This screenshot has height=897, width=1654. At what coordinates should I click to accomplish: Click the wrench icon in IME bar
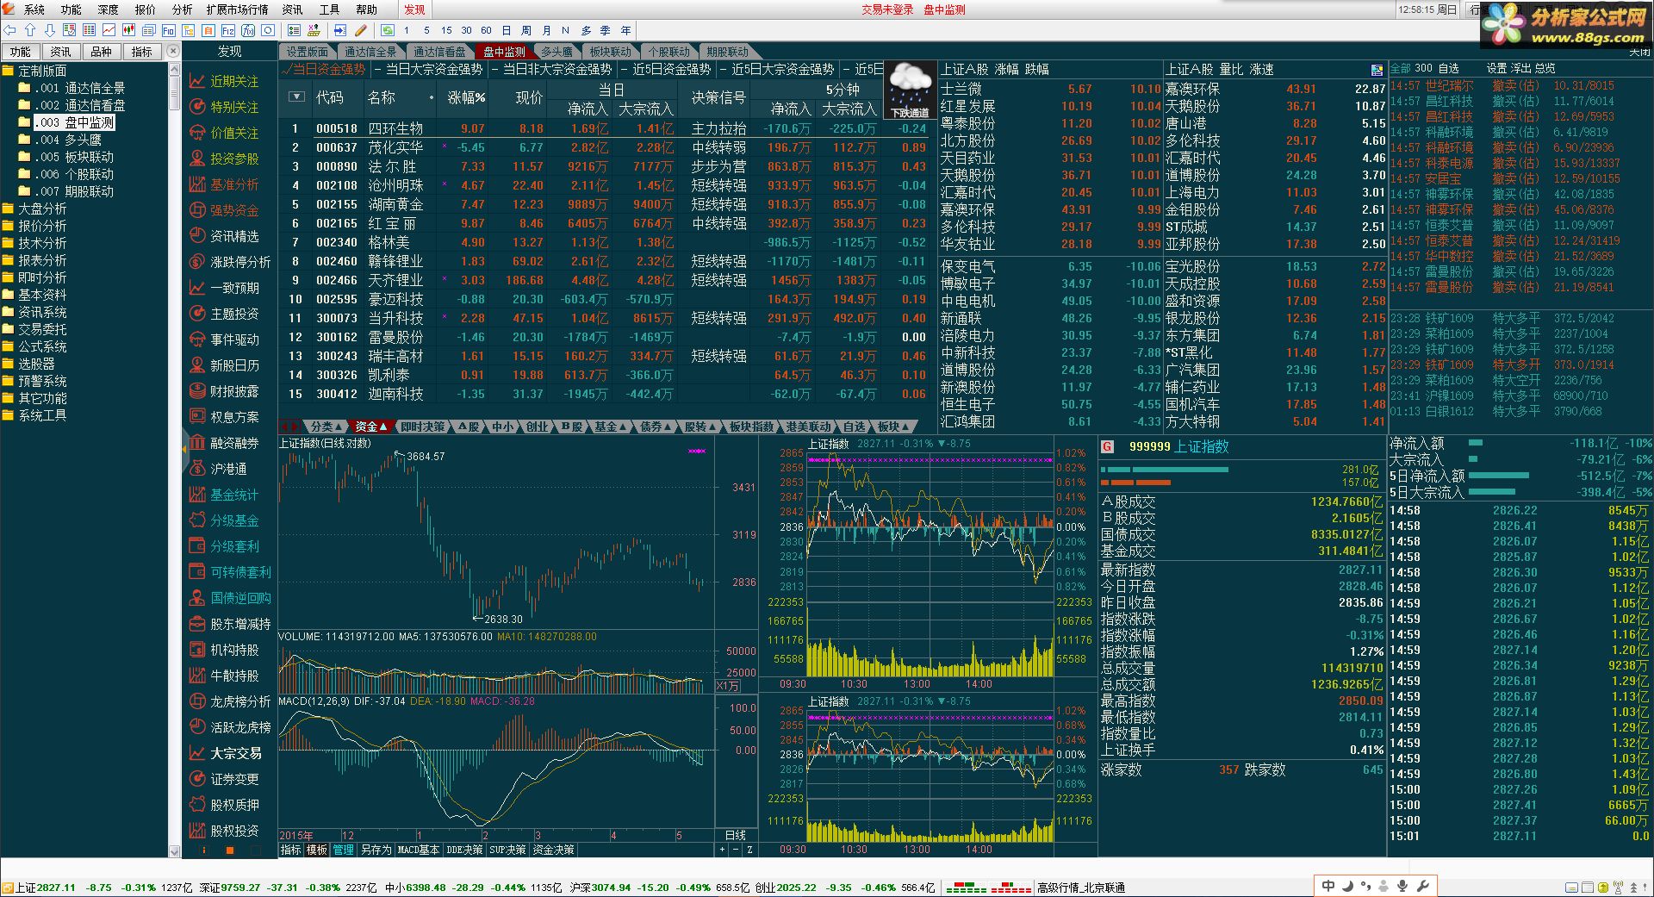point(1422,886)
